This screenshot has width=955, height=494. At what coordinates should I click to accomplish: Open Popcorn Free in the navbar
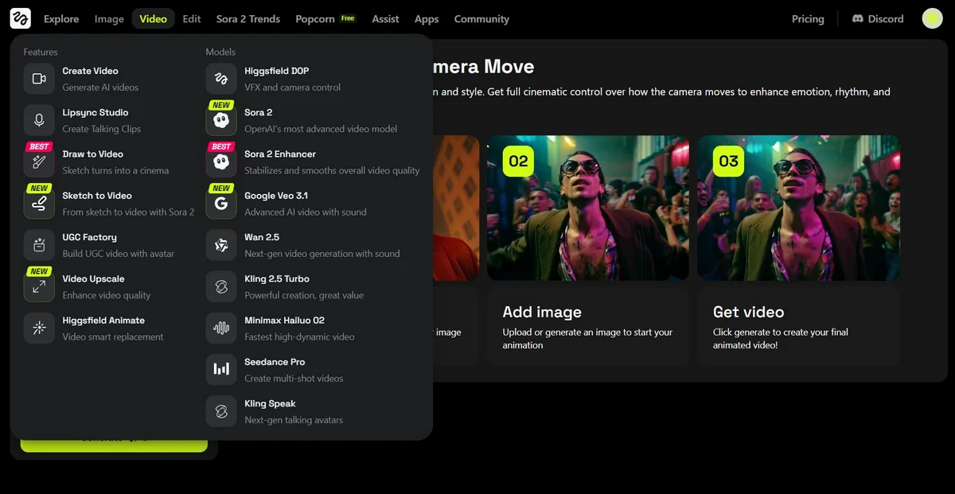[x=325, y=18]
